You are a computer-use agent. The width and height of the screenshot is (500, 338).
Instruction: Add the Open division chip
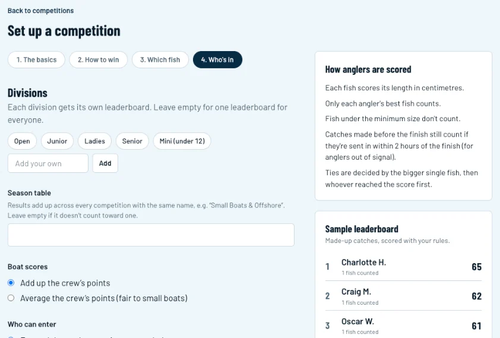click(x=22, y=141)
